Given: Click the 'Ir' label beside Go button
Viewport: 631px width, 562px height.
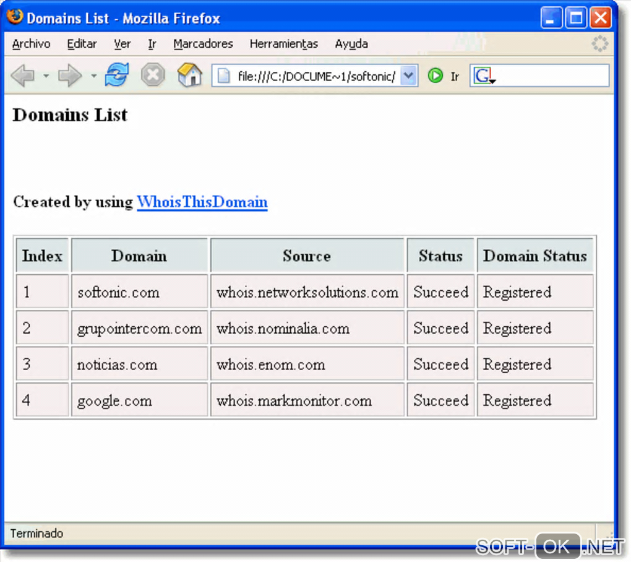Looking at the screenshot, I should (455, 77).
